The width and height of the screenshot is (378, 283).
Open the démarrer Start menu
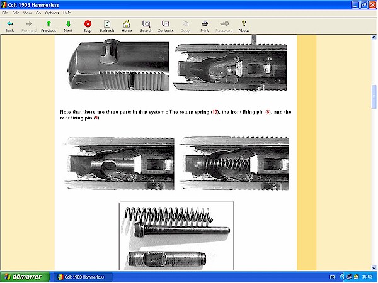coord(25,277)
